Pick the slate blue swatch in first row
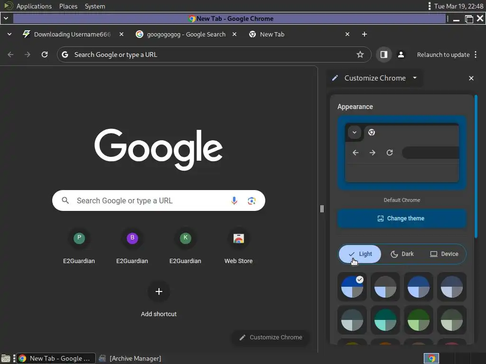This screenshot has width=486, height=364. pyautogui.click(x=452, y=287)
